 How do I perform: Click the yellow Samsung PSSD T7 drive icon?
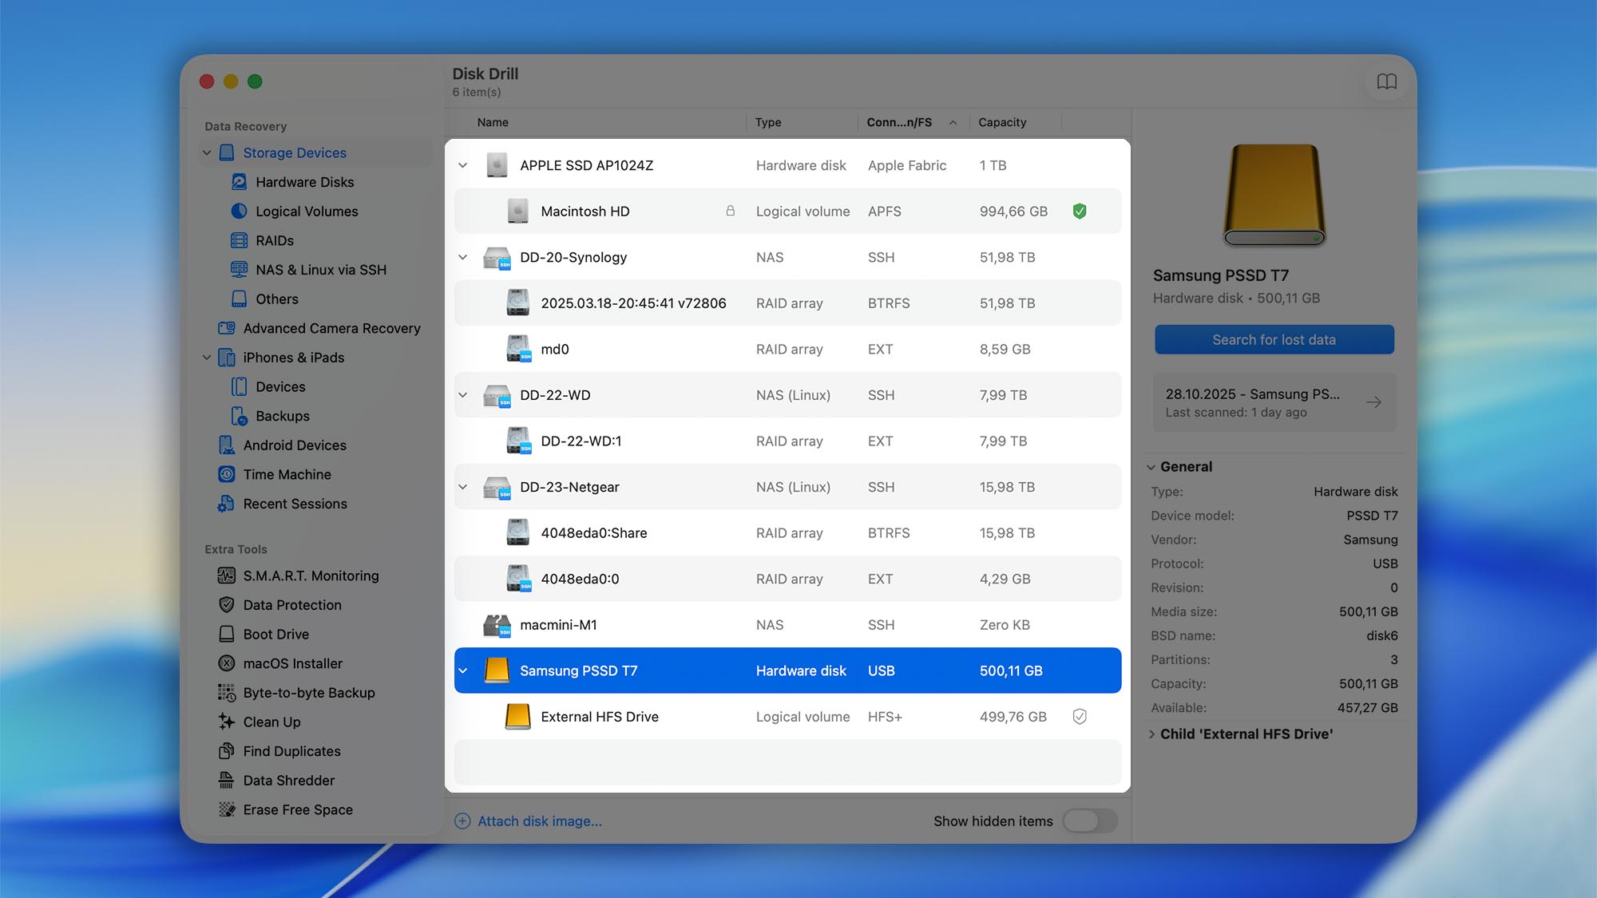click(x=498, y=671)
